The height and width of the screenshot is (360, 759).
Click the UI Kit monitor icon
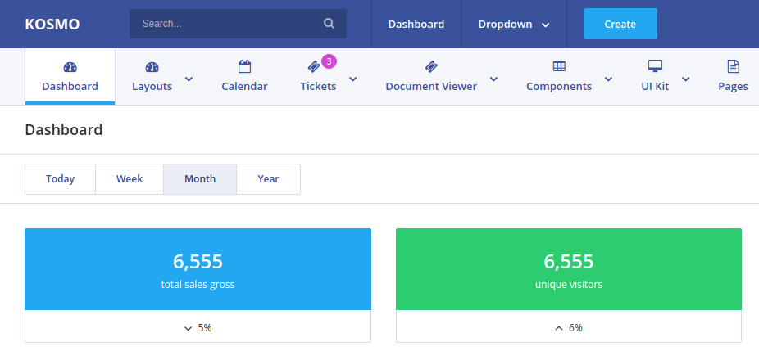[655, 66]
